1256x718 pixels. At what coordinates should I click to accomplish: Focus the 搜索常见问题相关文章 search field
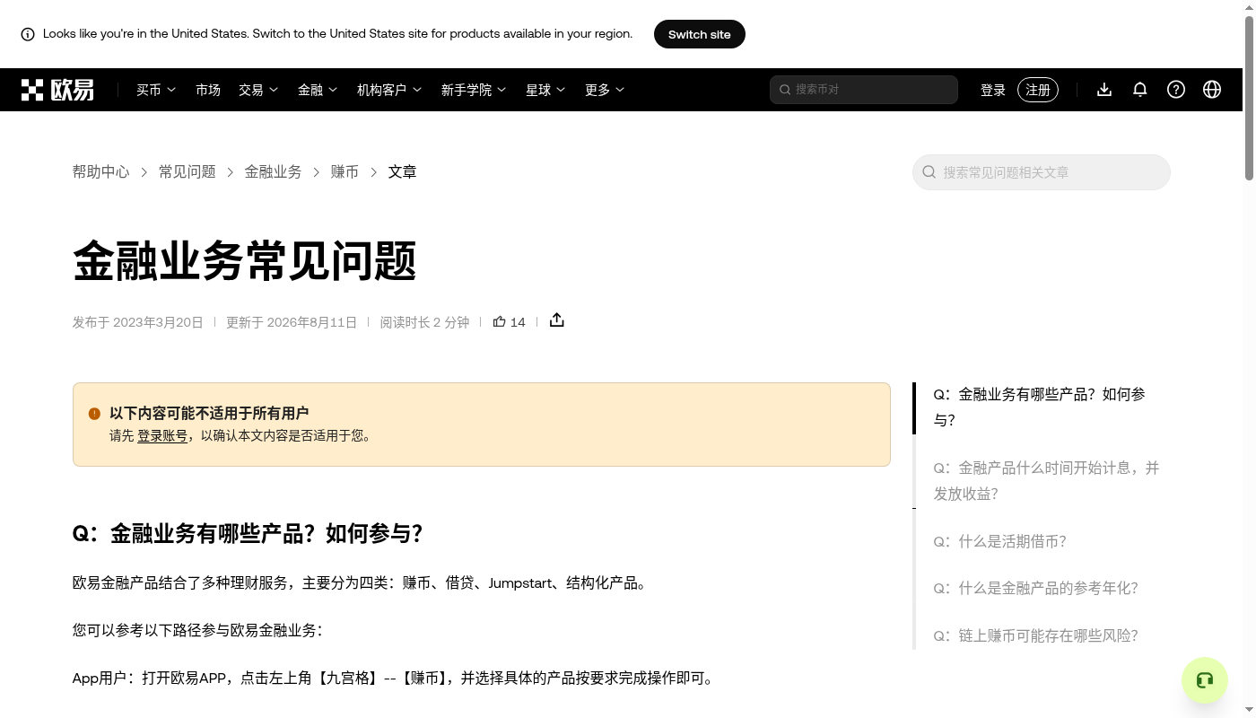pos(1042,172)
